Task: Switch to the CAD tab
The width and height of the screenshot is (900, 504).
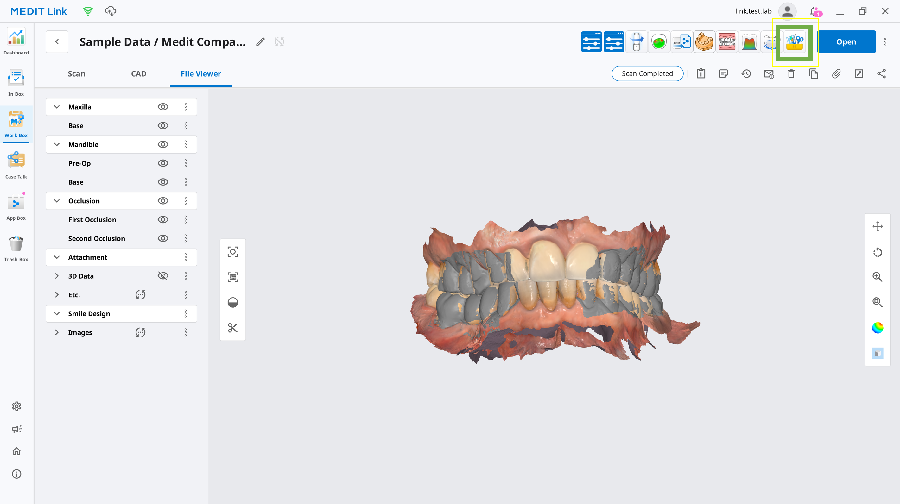Action: pos(139,74)
